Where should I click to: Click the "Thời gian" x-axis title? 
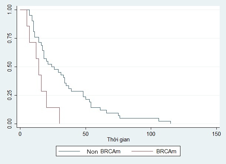pyautogui.click(x=118, y=140)
